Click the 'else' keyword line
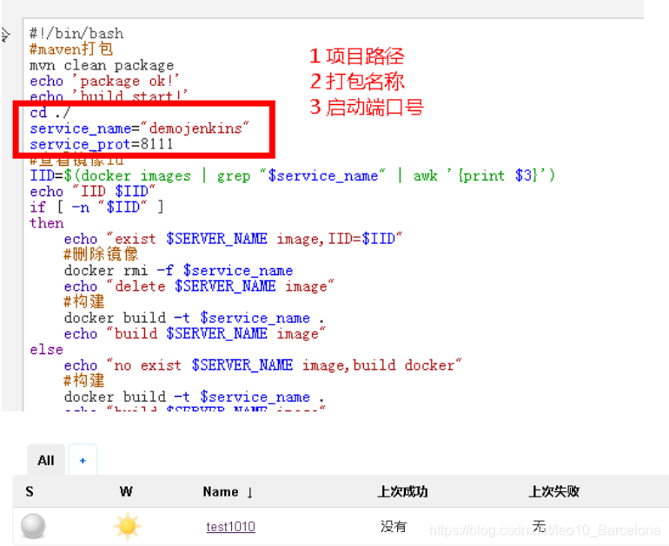This screenshot has width=669, height=546. 47,350
